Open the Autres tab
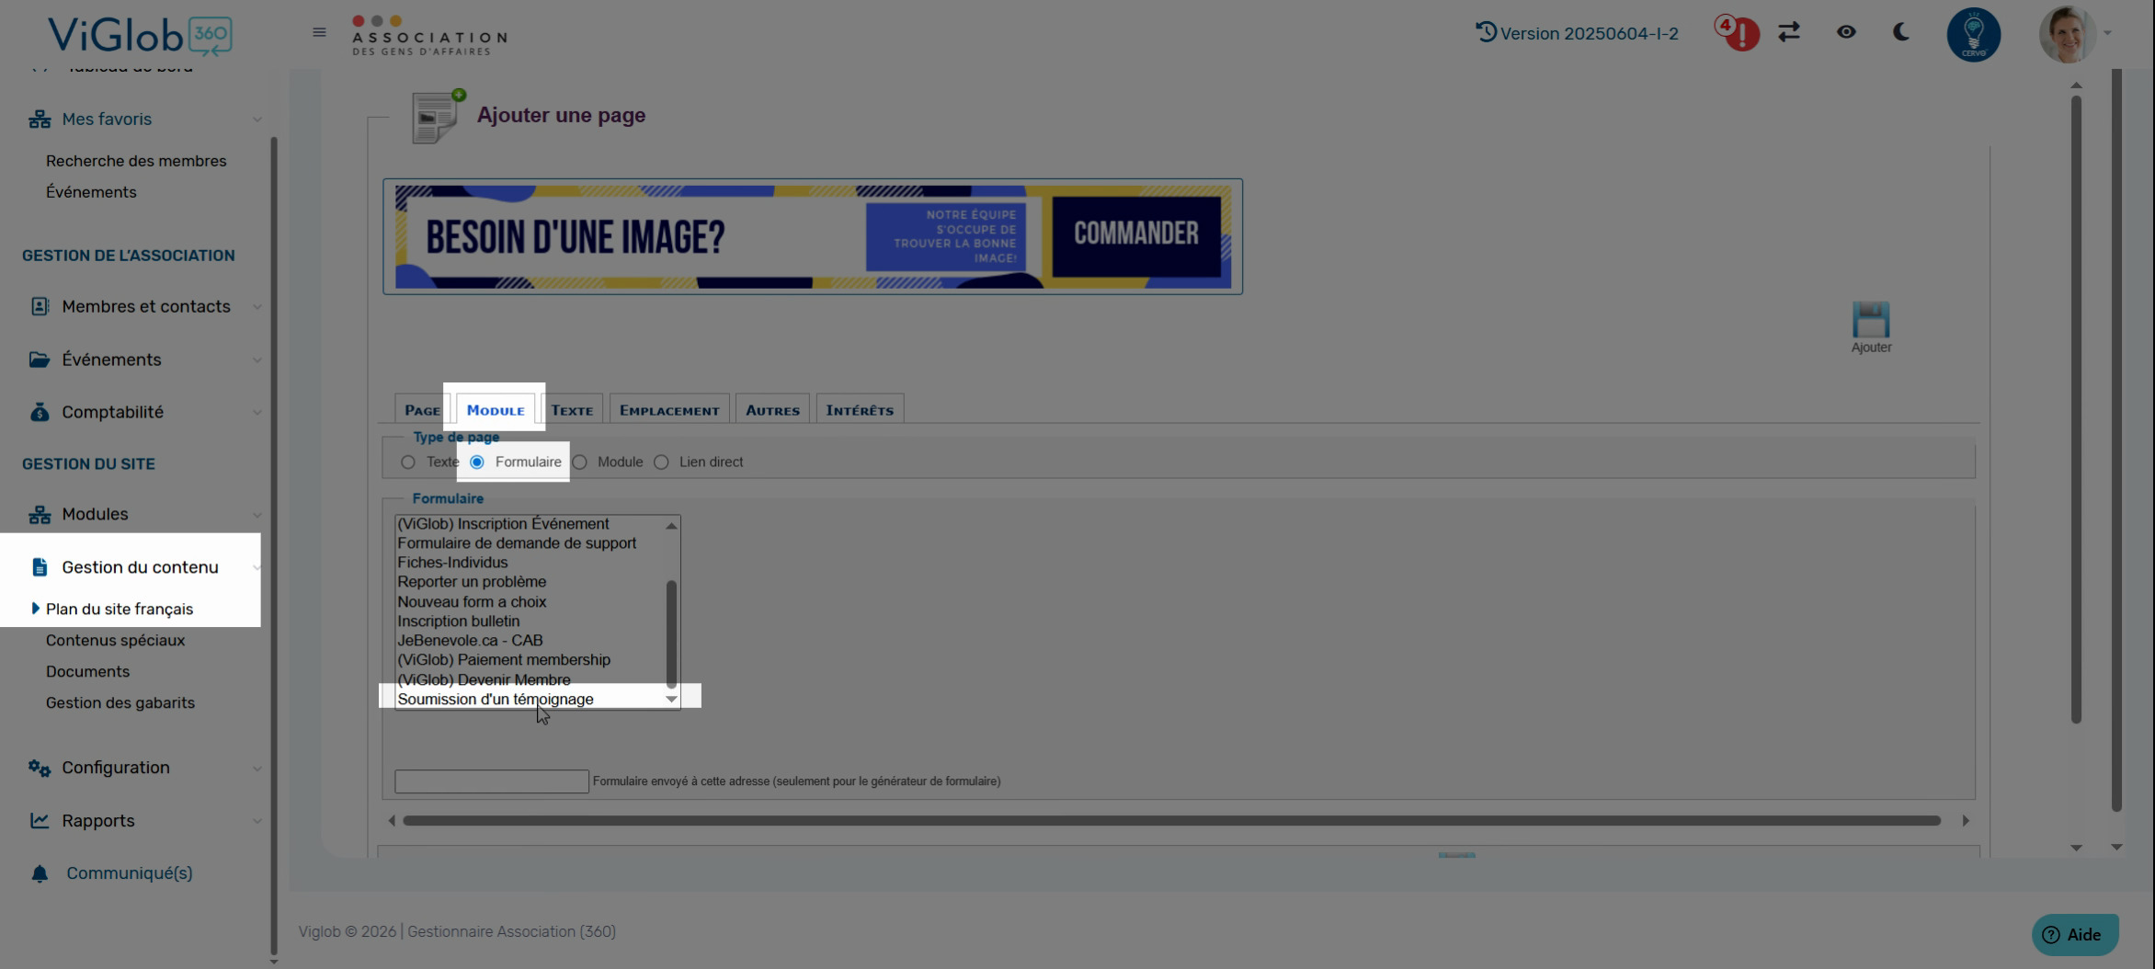 pyautogui.click(x=772, y=410)
